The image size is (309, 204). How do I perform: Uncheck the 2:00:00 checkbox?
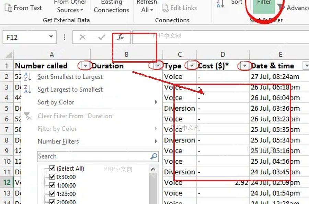pyautogui.click(x=52, y=202)
